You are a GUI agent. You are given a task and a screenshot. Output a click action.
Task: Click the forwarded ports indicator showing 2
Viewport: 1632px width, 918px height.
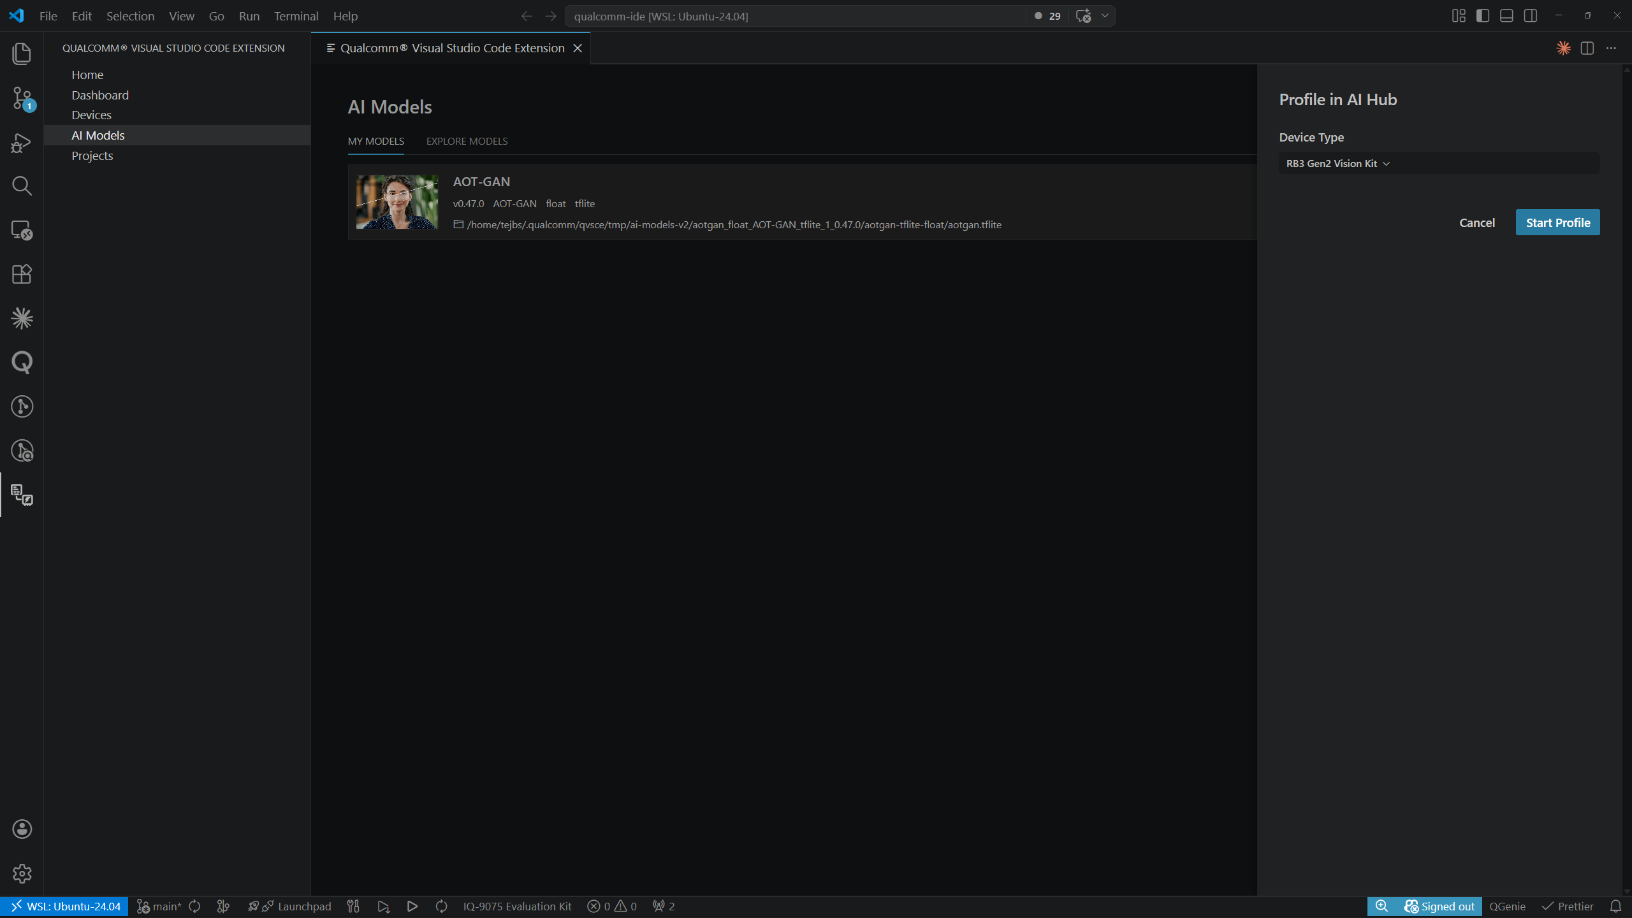click(x=664, y=907)
